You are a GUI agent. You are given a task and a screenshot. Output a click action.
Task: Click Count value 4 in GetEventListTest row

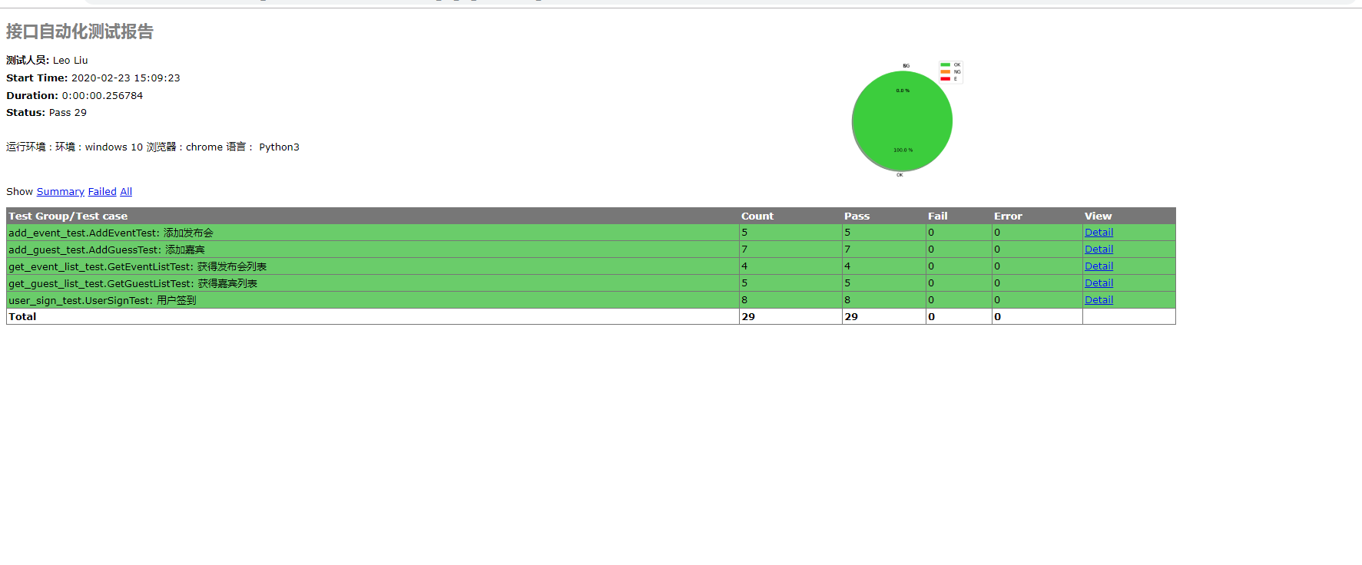(744, 266)
